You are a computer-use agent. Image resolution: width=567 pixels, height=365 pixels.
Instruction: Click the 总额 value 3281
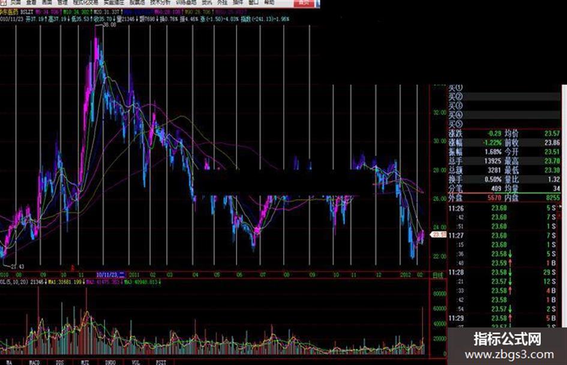coord(494,170)
